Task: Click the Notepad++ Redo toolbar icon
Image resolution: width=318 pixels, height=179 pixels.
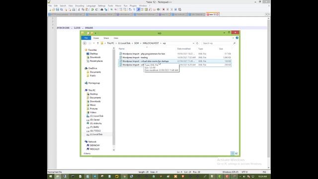Action: (96, 9)
